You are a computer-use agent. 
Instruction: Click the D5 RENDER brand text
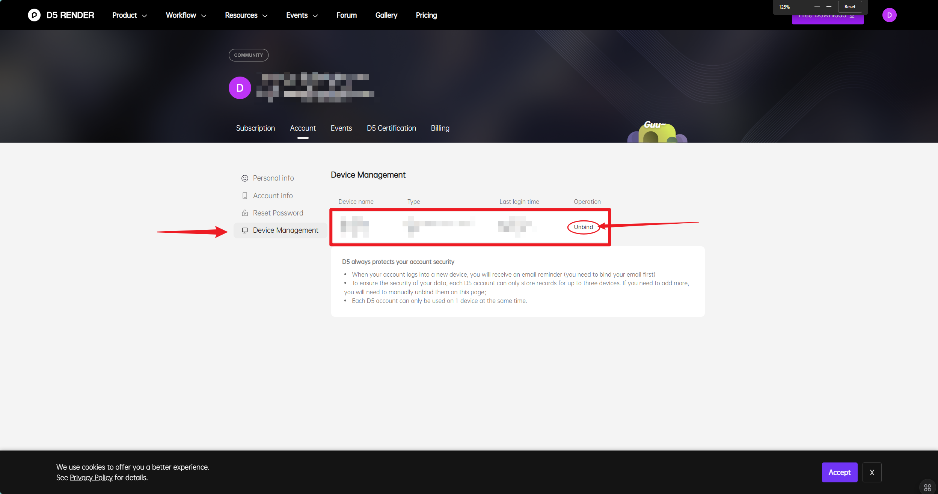coord(70,15)
